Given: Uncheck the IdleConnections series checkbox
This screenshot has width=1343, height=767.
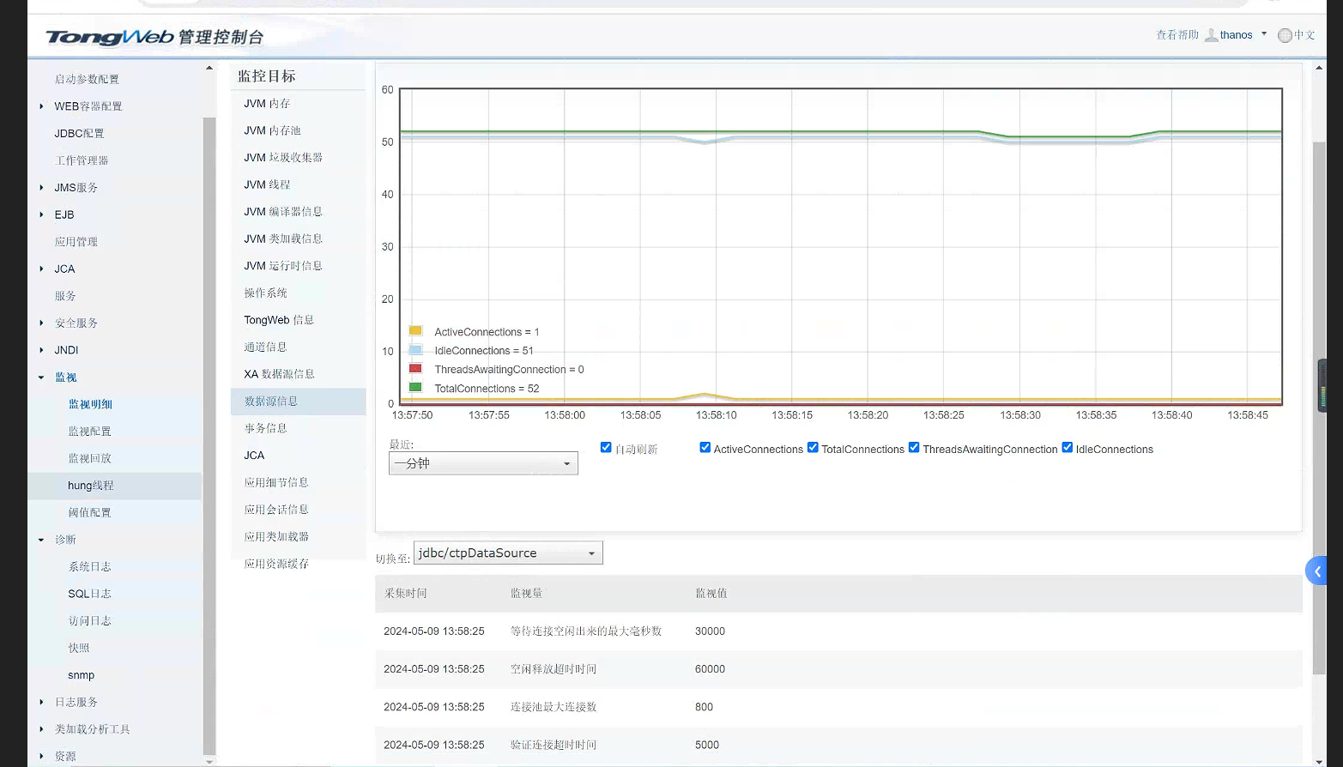Looking at the screenshot, I should point(1068,448).
